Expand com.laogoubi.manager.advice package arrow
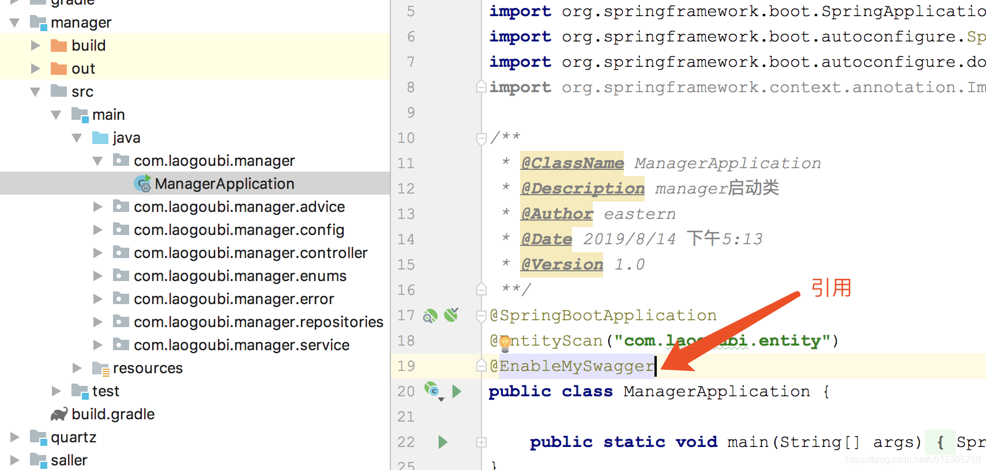The width and height of the screenshot is (986, 470). click(98, 207)
